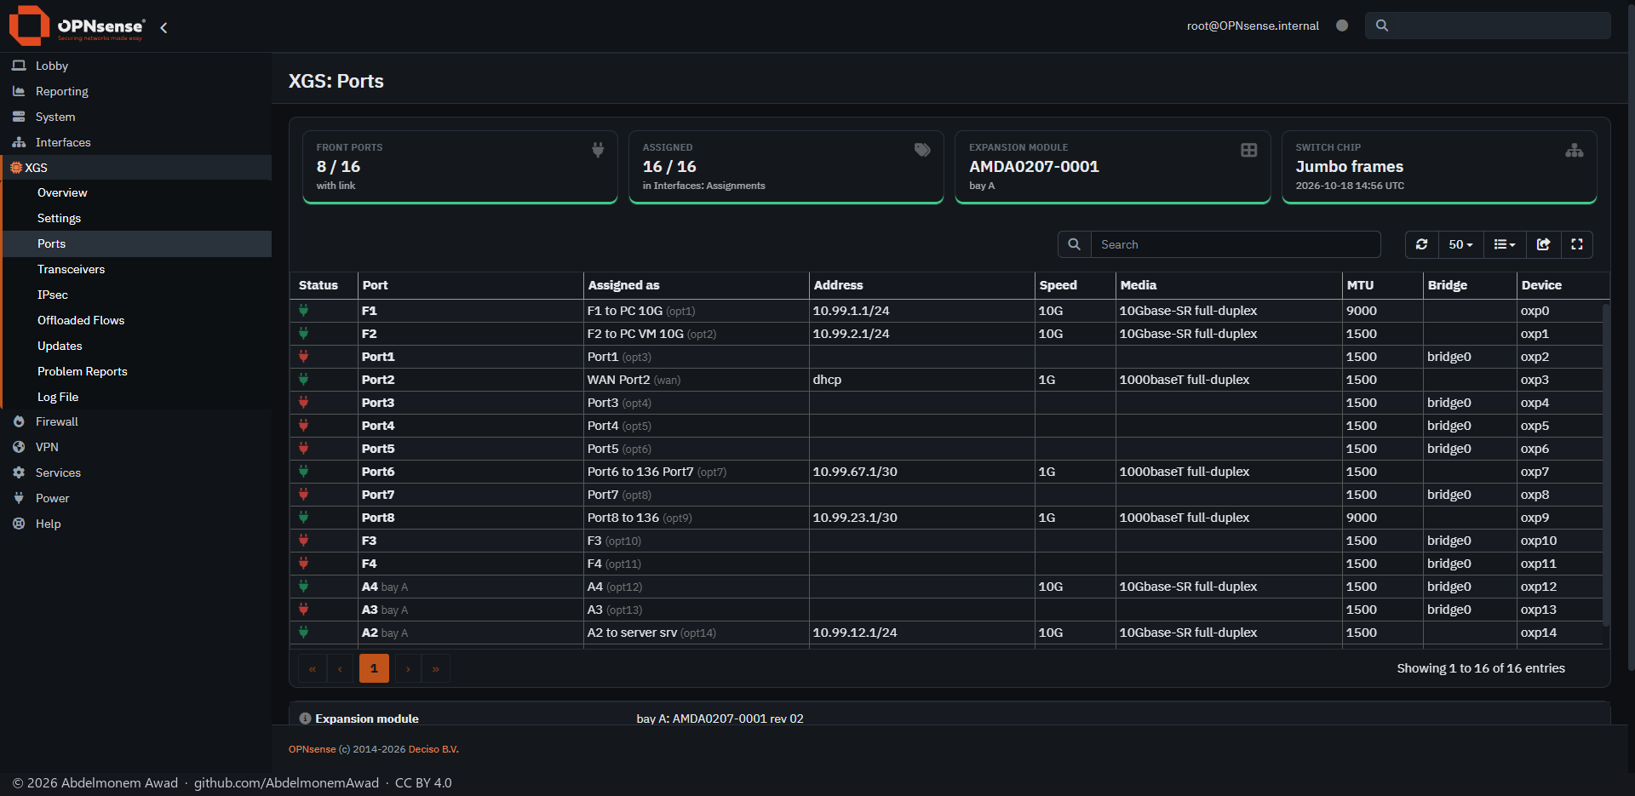Click the OPNsense logo
Screen dimensions: 1635x796
(77, 26)
